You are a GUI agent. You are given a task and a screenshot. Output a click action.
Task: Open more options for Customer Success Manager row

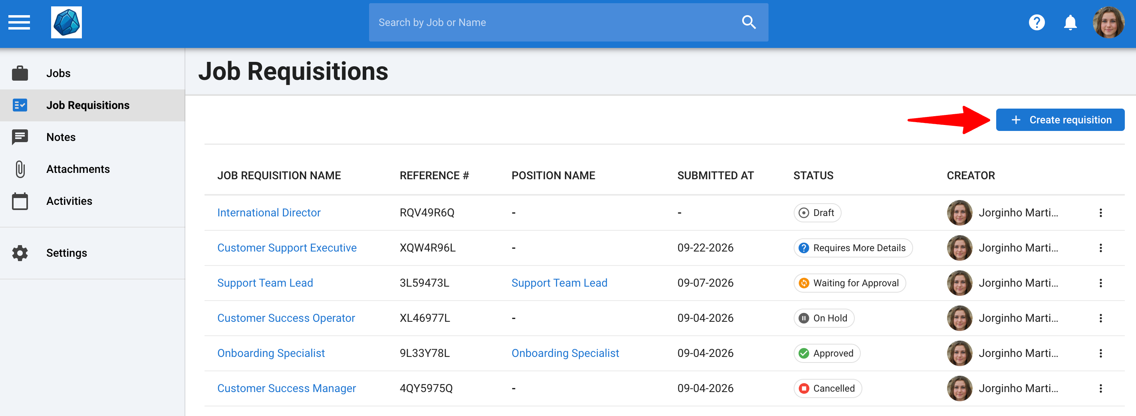[1100, 389]
